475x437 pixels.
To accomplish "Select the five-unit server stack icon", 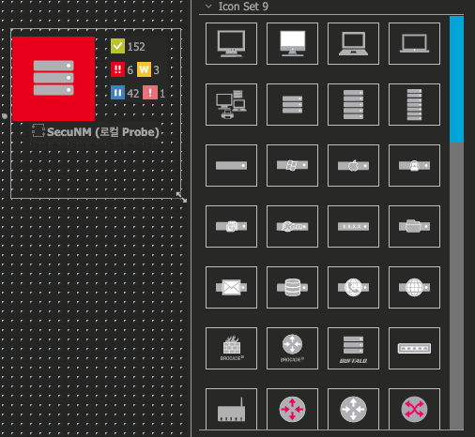I will 353,105.
